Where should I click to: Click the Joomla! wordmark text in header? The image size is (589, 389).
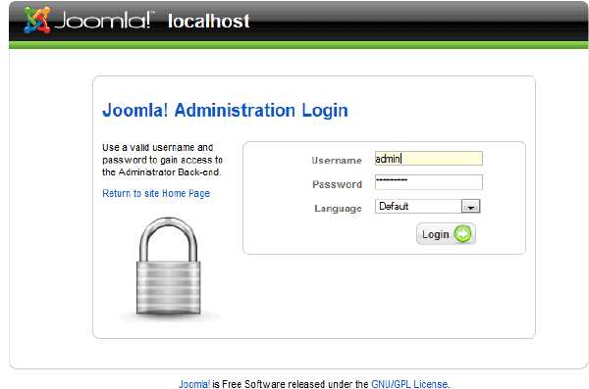[x=104, y=21]
